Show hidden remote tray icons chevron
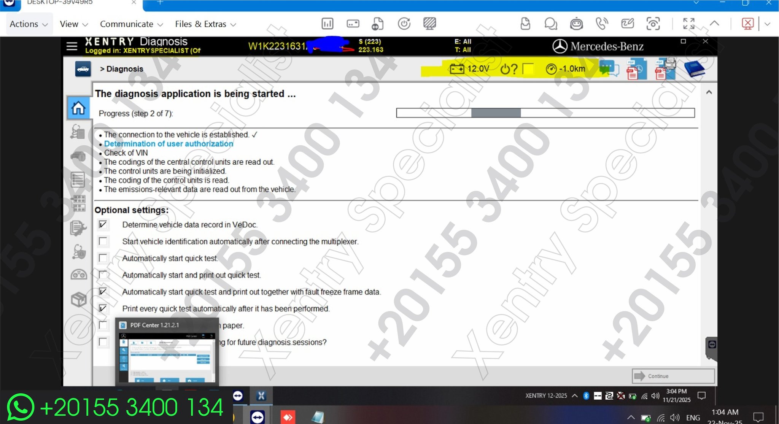The image size is (779, 424). click(x=575, y=396)
